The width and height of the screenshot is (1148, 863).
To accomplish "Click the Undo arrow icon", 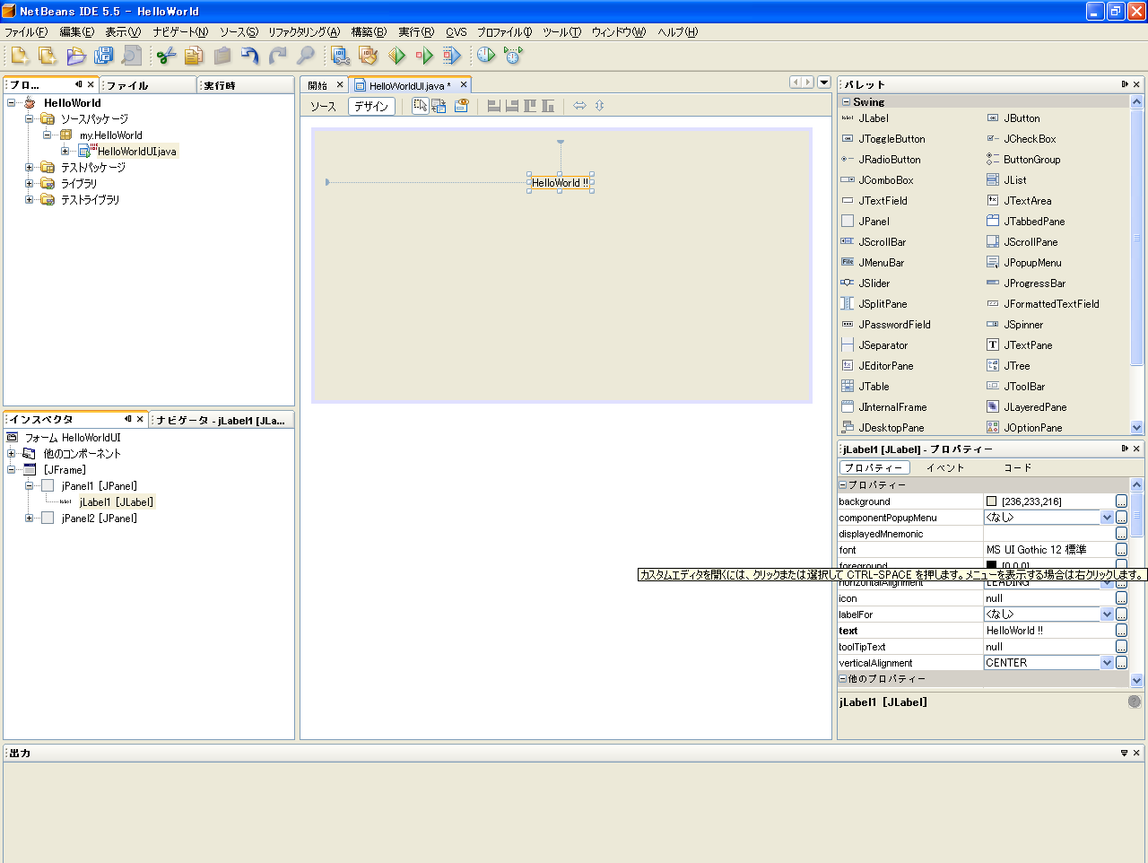I will (x=249, y=56).
